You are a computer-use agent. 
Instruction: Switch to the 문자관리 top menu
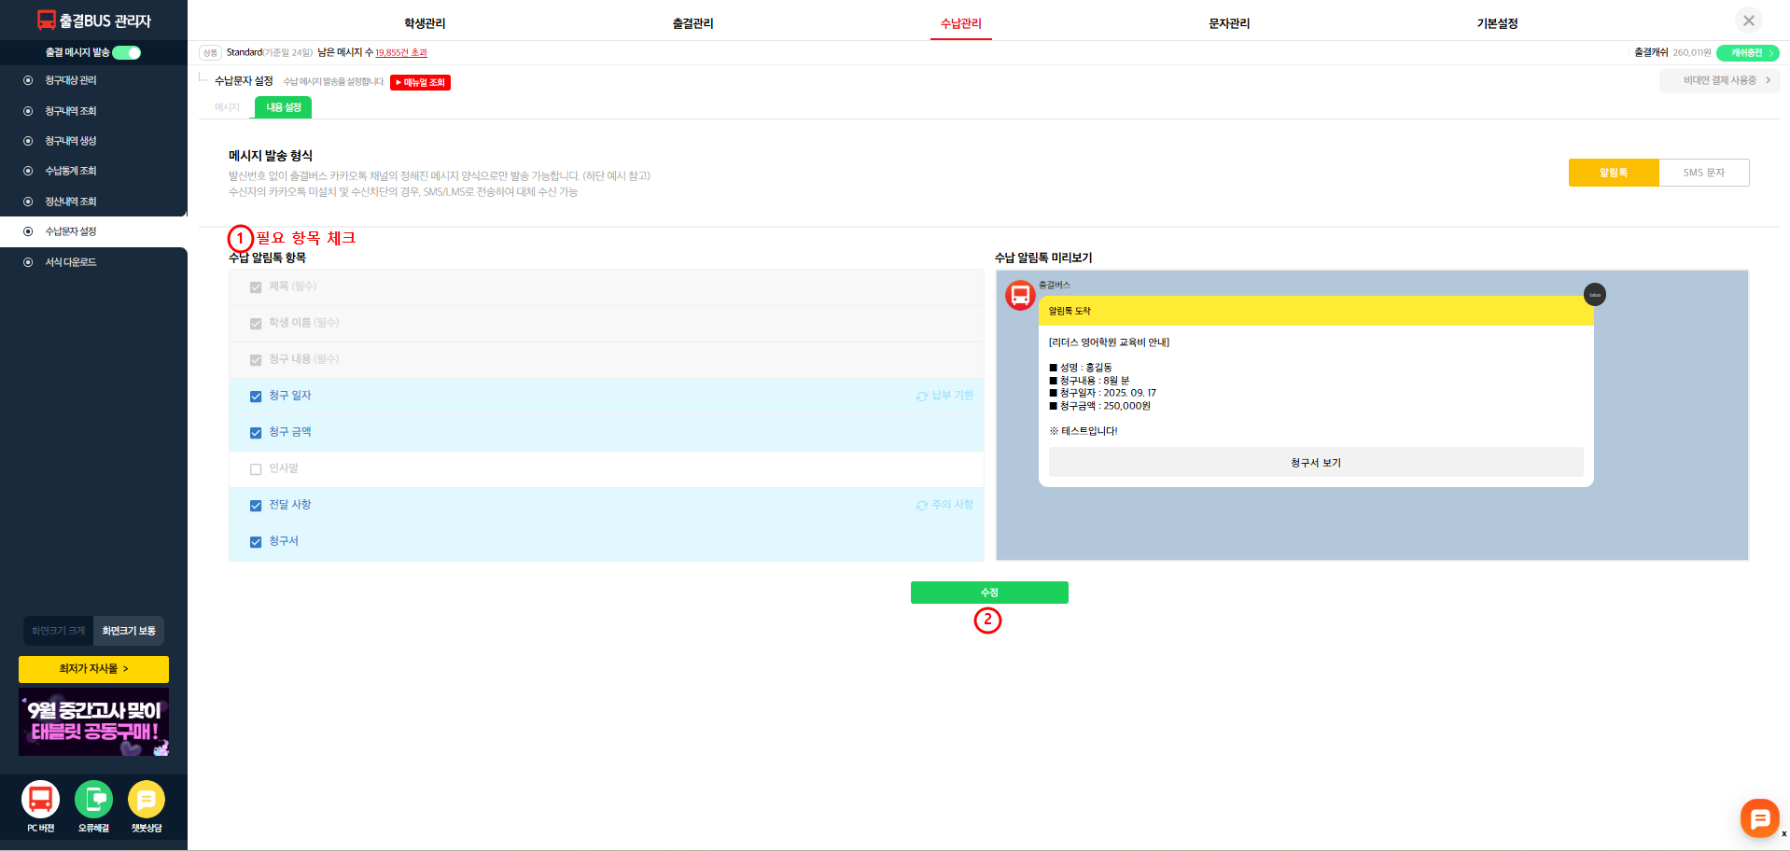[x=1228, y=23]
